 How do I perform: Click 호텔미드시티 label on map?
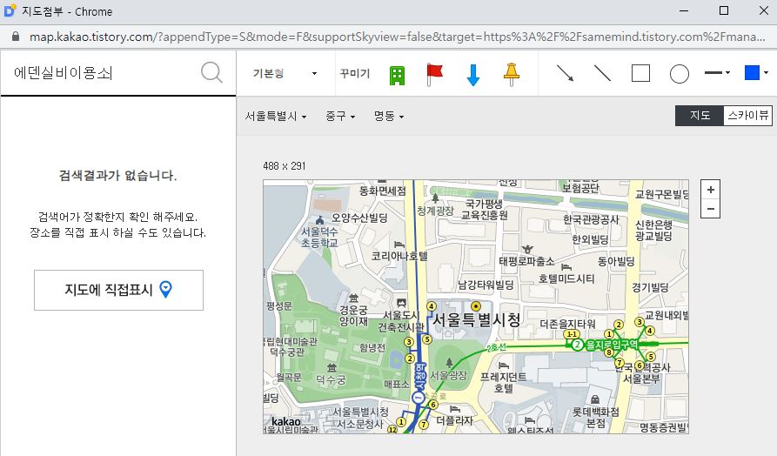566,278
